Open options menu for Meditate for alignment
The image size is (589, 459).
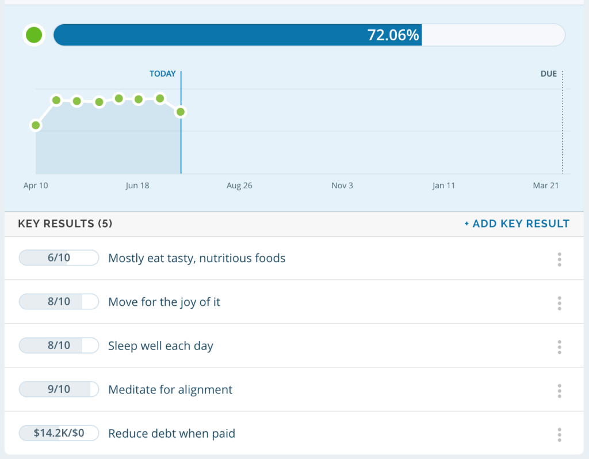(x=559, y=391)
